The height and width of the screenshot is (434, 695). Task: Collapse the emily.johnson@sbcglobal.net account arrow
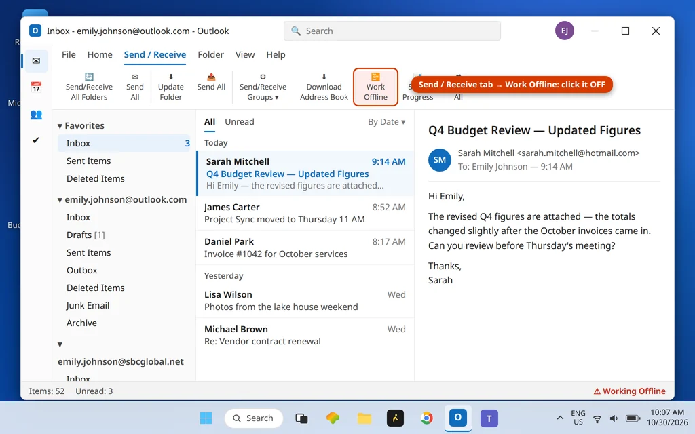(60, 344)
